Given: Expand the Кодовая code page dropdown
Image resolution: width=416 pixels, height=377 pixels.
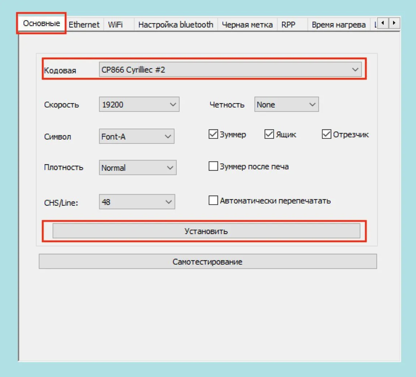Looking at the screenshot, I should pos(230,70).
